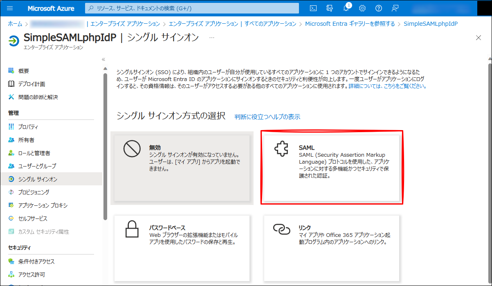The width and height of the screenshot is (492, 286).
Task: Click the feedback icon in the header
Action: (395, 8)
